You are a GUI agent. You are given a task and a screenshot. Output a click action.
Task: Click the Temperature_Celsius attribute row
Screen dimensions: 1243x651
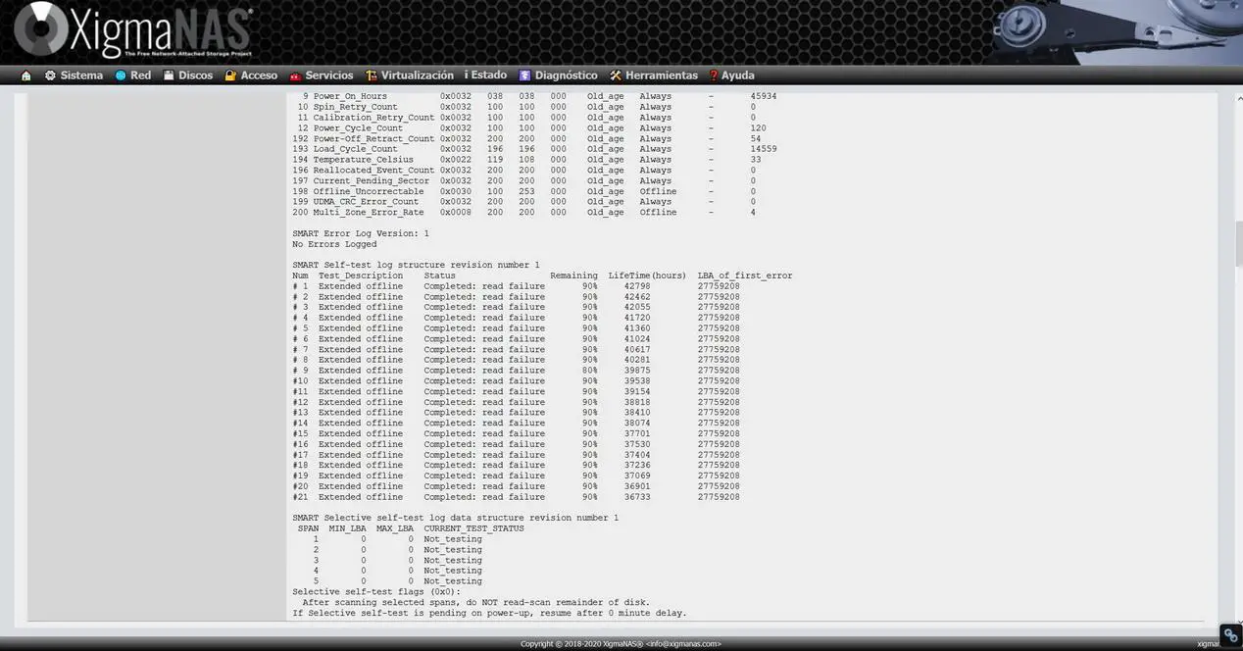pos(534,160)
